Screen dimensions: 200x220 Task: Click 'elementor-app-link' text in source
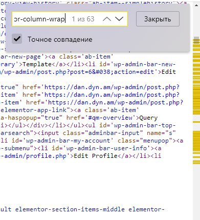tap(34, 110)
